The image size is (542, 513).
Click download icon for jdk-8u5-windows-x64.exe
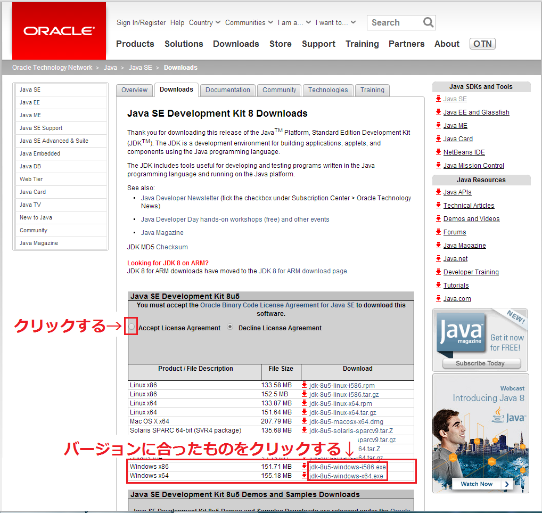pos(304,475)
